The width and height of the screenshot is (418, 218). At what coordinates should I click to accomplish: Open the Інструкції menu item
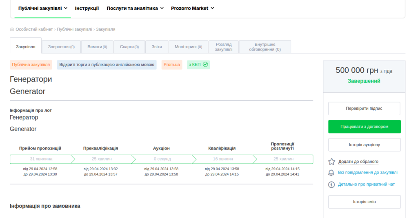point(87,8)
